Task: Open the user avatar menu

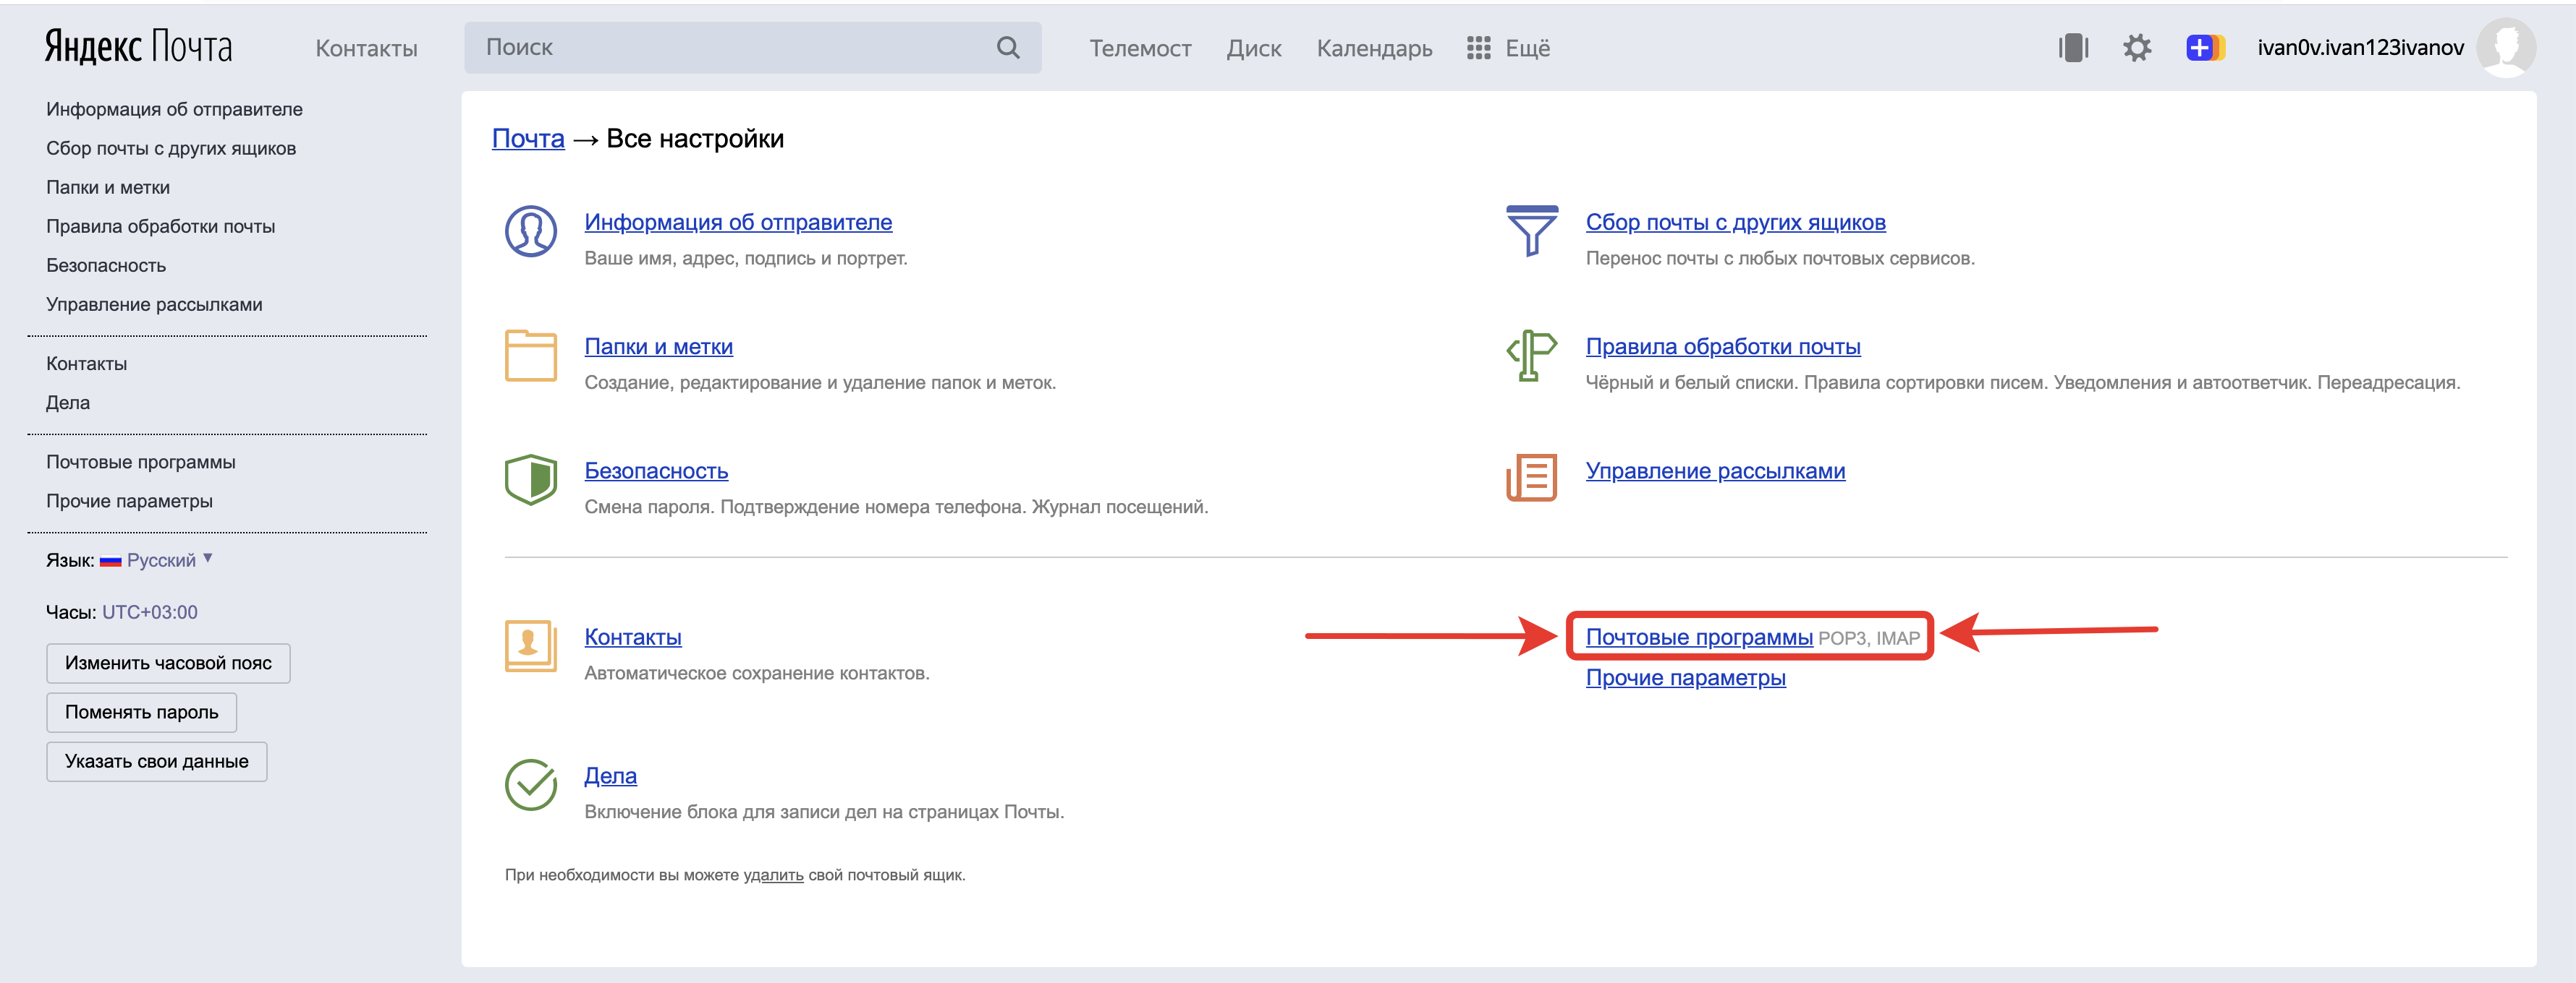Action: (2506, 47)
